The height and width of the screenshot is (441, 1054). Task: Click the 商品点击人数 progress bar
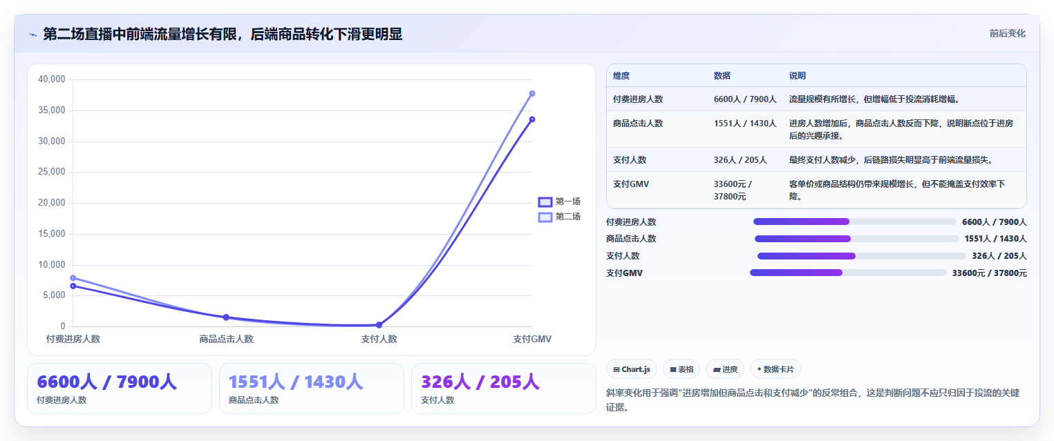[x=857, y=239]
